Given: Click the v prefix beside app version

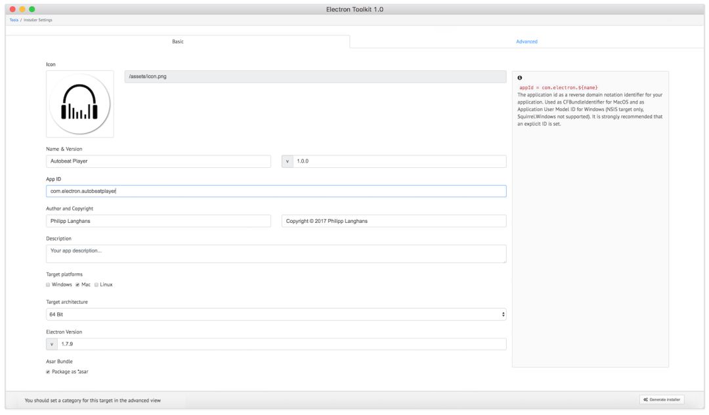Looking at the screenshot, I should 288,161.
